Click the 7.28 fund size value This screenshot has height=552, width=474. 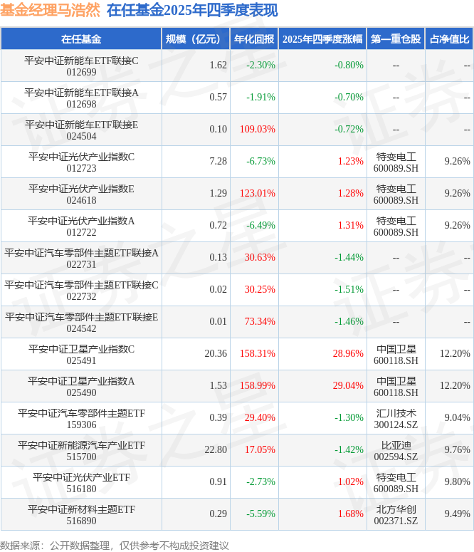[x=218, y=161]
